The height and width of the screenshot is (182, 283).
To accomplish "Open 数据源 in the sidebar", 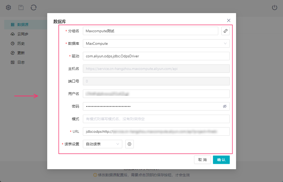I will click(x=26, y=25).
